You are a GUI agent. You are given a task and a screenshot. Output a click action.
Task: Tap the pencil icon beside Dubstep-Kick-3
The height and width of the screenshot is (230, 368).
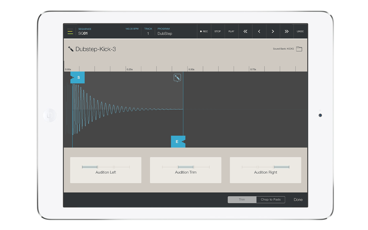(x=71, y=49)
